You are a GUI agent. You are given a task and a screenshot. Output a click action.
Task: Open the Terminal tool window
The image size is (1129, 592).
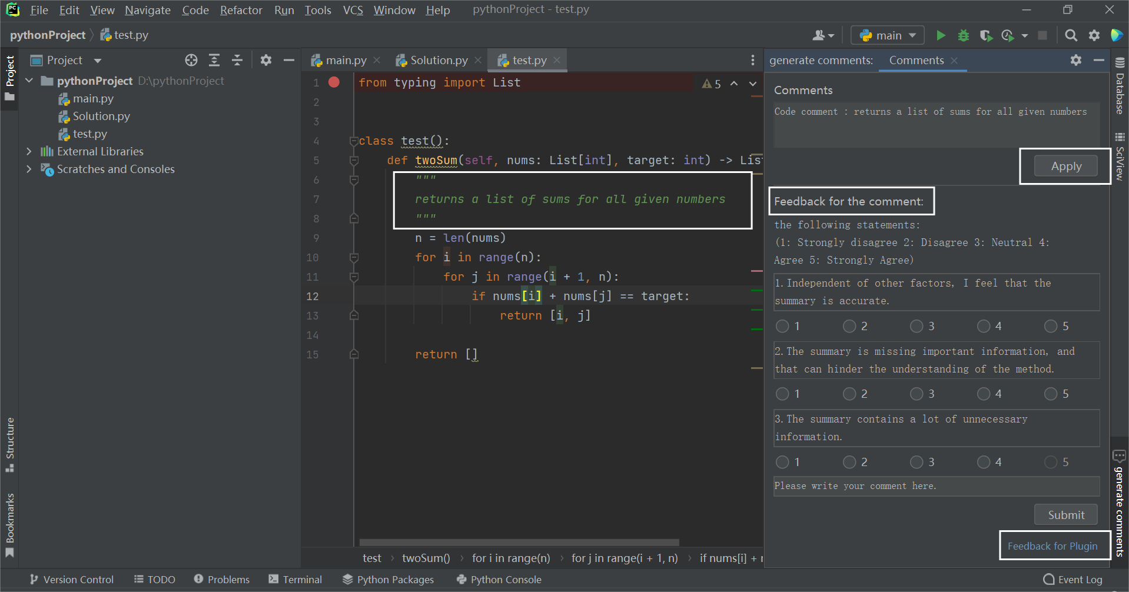point(295,580)
